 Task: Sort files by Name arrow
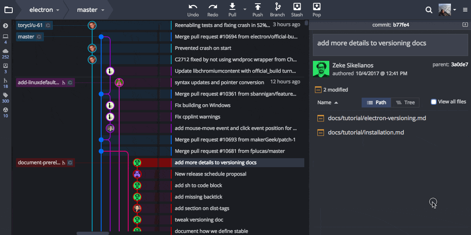[336, 103]
